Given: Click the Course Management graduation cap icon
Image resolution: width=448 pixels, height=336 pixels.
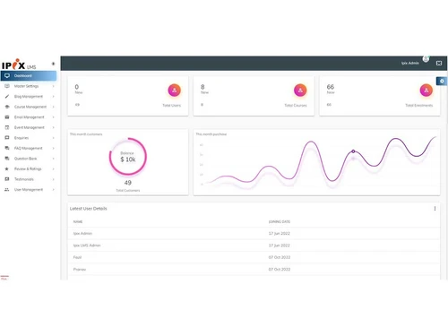Looking at the screenshot, I should click(7, 107).
